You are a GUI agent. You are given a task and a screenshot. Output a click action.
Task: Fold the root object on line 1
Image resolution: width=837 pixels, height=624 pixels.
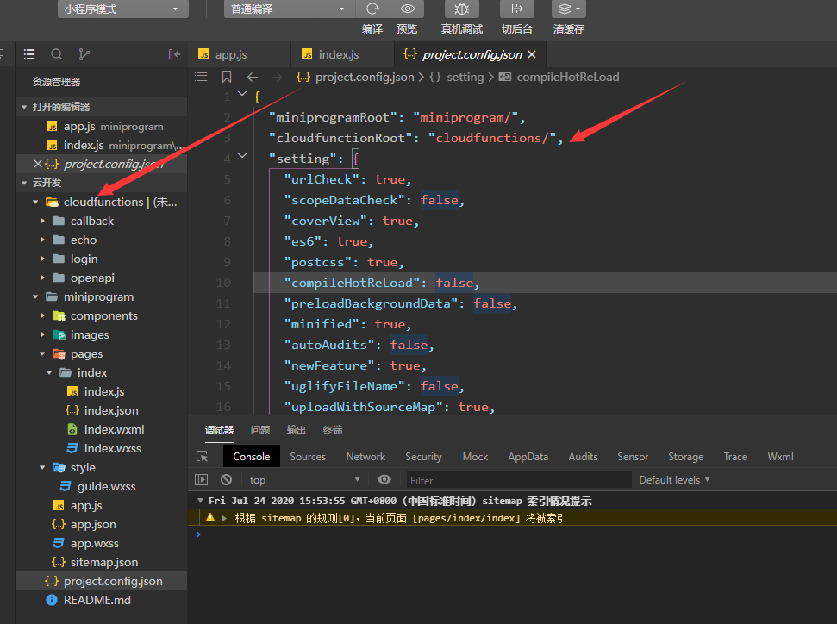point(242,93)
